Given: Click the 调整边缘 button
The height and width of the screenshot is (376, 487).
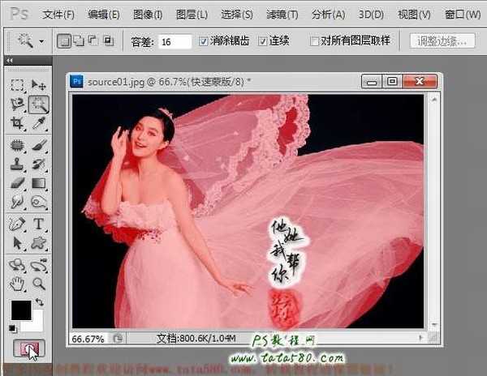Looking at the screenshot, I should coord(442,41).
